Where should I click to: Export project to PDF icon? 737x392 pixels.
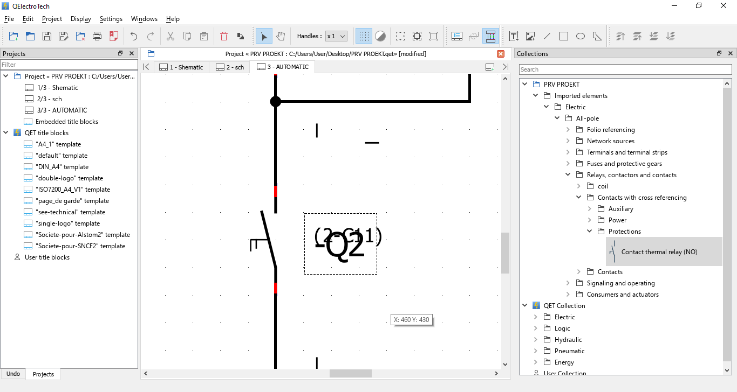(114, 36)
